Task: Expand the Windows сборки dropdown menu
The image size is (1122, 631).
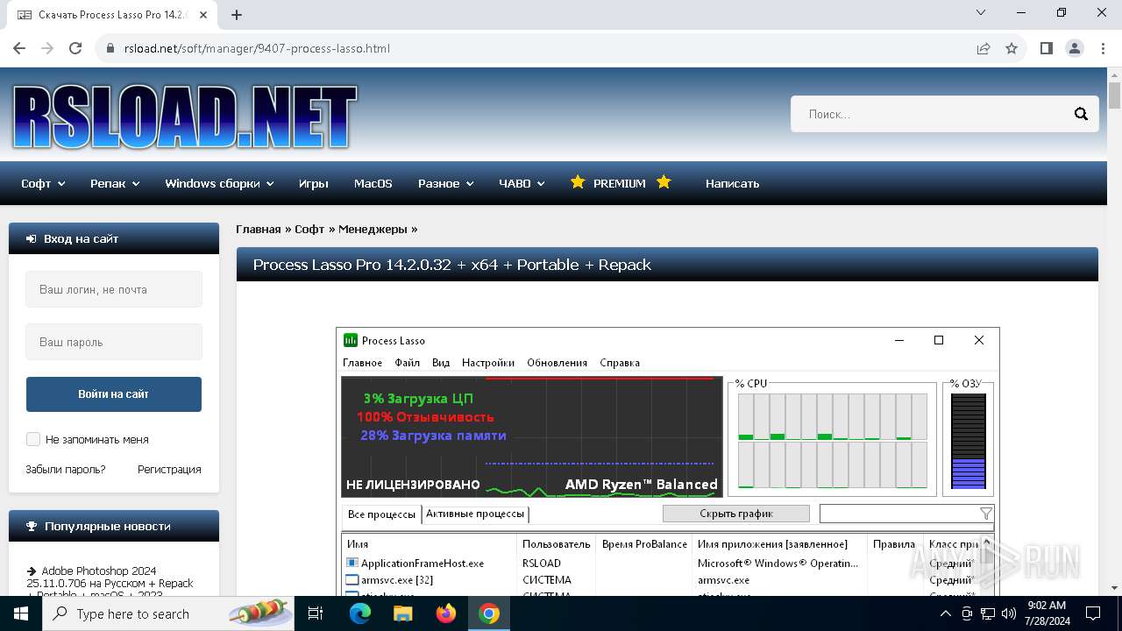Action: (219, 183)
